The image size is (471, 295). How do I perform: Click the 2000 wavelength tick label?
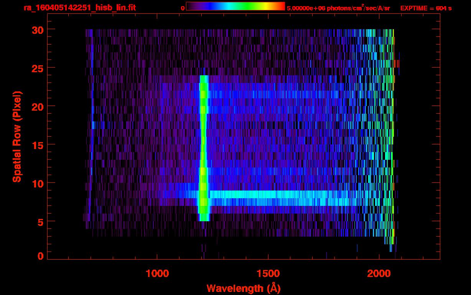[x=379, y=273]
